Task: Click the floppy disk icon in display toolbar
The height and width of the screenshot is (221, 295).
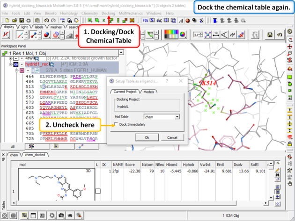Action: pyautogui.click(x=270, y=35)
